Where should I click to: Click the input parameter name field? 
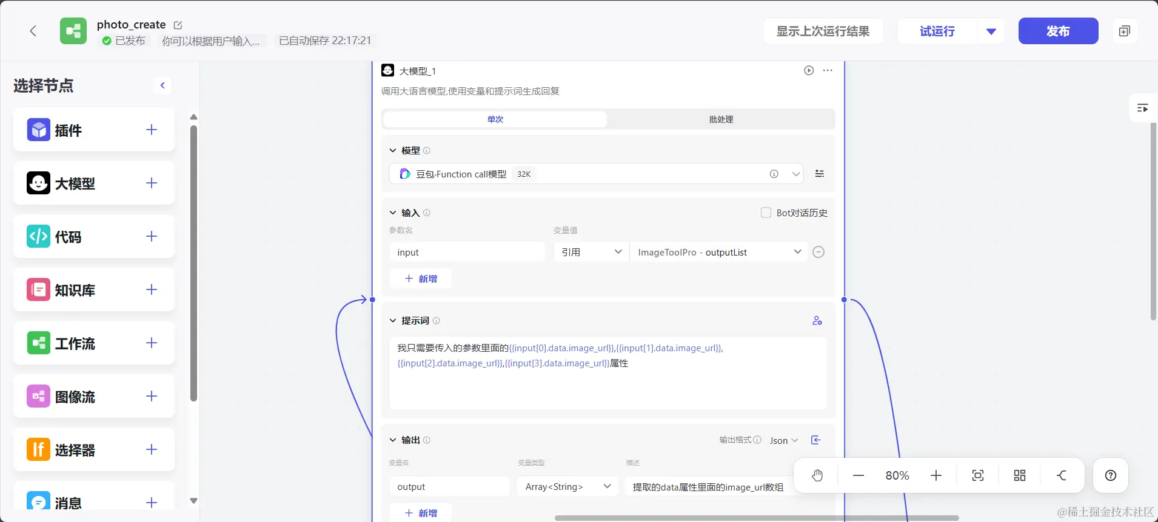pyautogui.click(x=467, y=252)
